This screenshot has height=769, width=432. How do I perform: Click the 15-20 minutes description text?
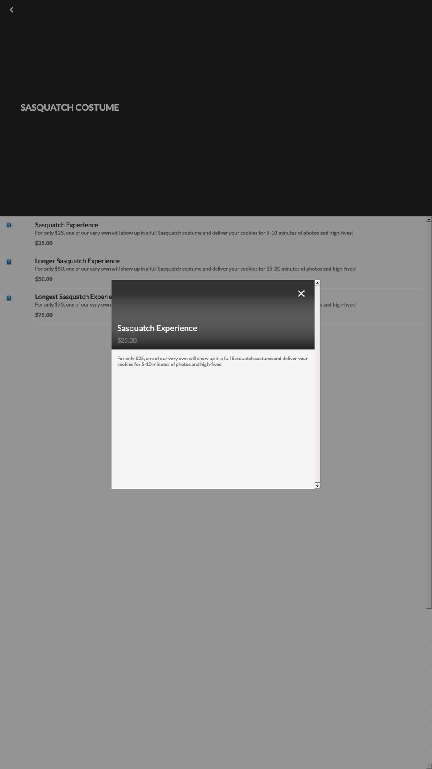pos(196,269)
